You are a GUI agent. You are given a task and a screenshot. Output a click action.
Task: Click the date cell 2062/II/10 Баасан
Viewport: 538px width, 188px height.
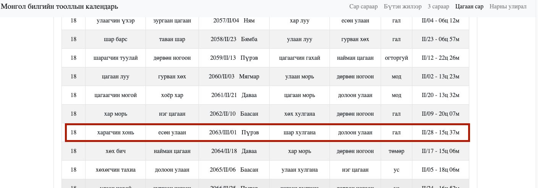(x=234, y=114)
